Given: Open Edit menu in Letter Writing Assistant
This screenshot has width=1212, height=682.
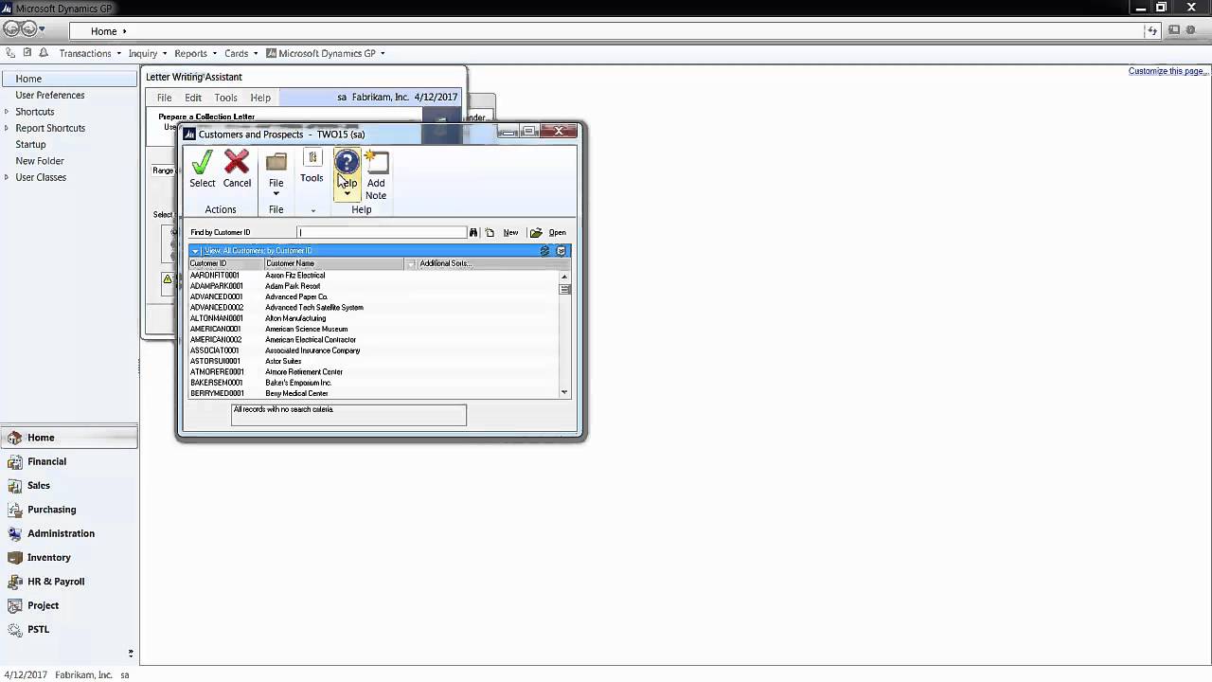Looking at the screenshot, I should tap(193, 98).
